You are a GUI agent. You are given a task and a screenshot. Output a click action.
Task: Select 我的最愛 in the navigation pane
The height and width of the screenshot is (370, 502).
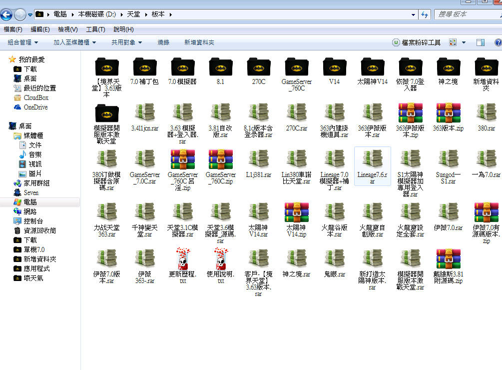31,59
